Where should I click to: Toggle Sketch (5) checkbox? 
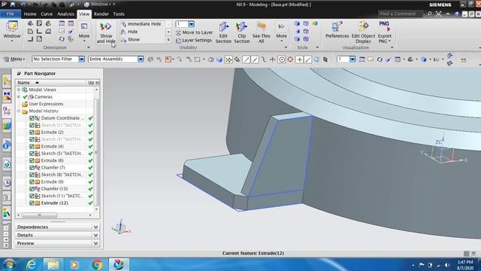(x=32, y=154)
